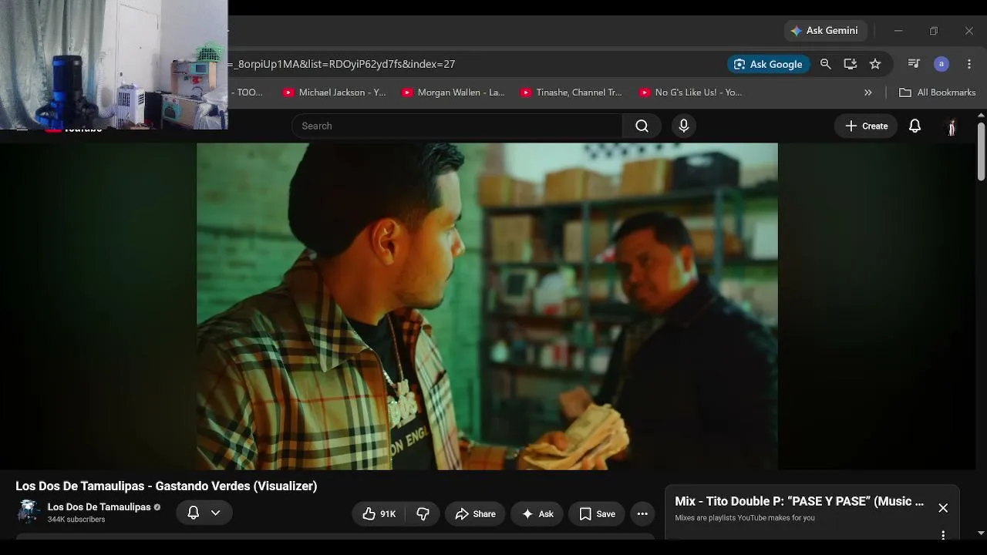Image resolution: width=987 pixels, height=555 pixels.
Task: Open Ask Google lens search
Action: 769,64
